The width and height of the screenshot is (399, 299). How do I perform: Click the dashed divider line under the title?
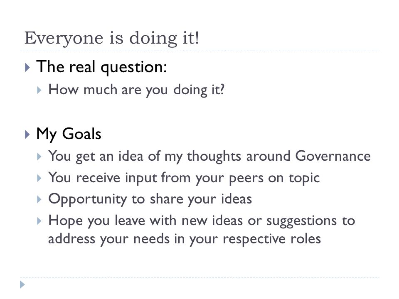click(x=199, y=50)
